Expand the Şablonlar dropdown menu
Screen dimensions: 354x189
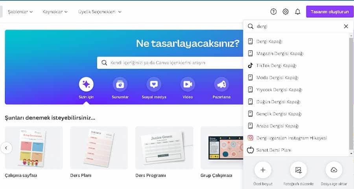(x=21, y=12)
